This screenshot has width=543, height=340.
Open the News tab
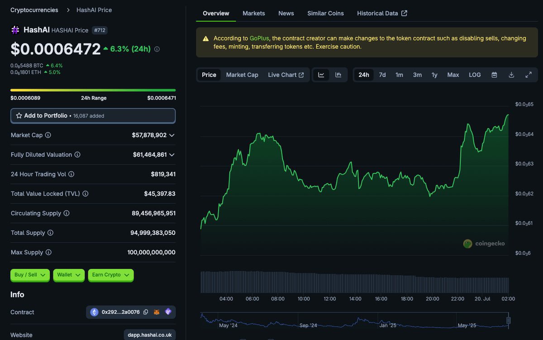coord(286,13)
